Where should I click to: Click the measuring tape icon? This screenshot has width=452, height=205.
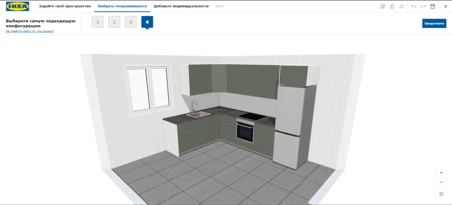402,7
